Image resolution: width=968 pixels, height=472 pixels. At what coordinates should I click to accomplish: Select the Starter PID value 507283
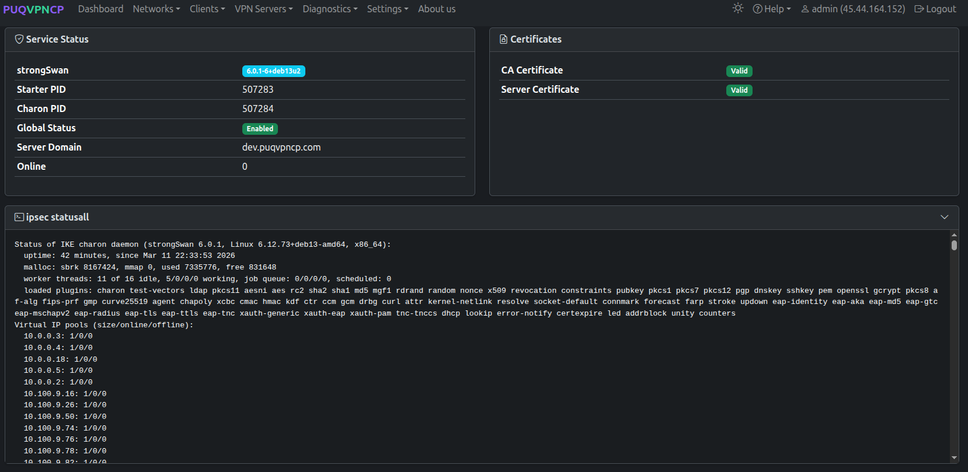pos(258,89)
